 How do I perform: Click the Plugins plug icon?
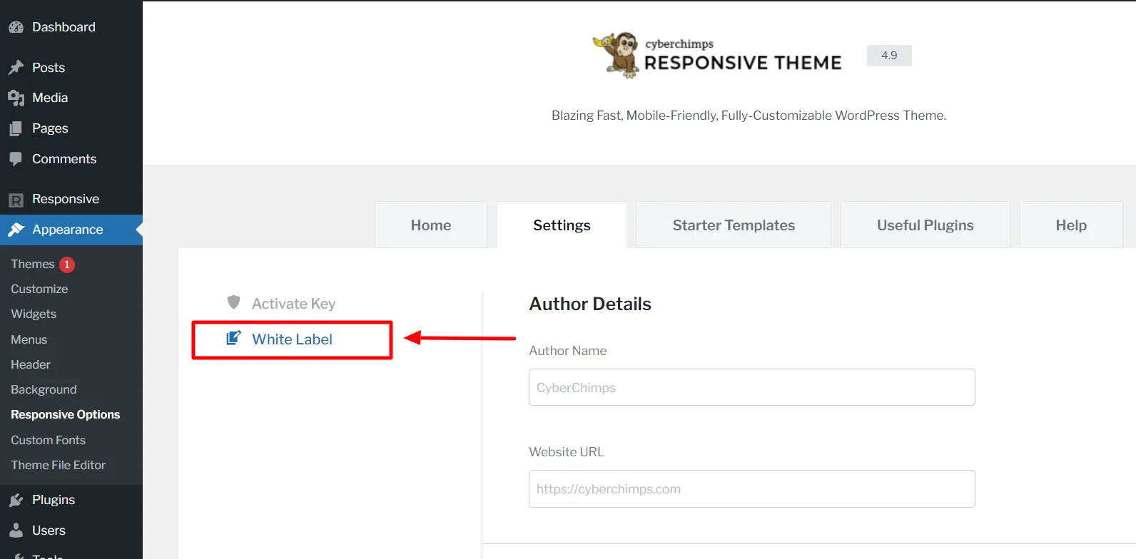point(16,500)
